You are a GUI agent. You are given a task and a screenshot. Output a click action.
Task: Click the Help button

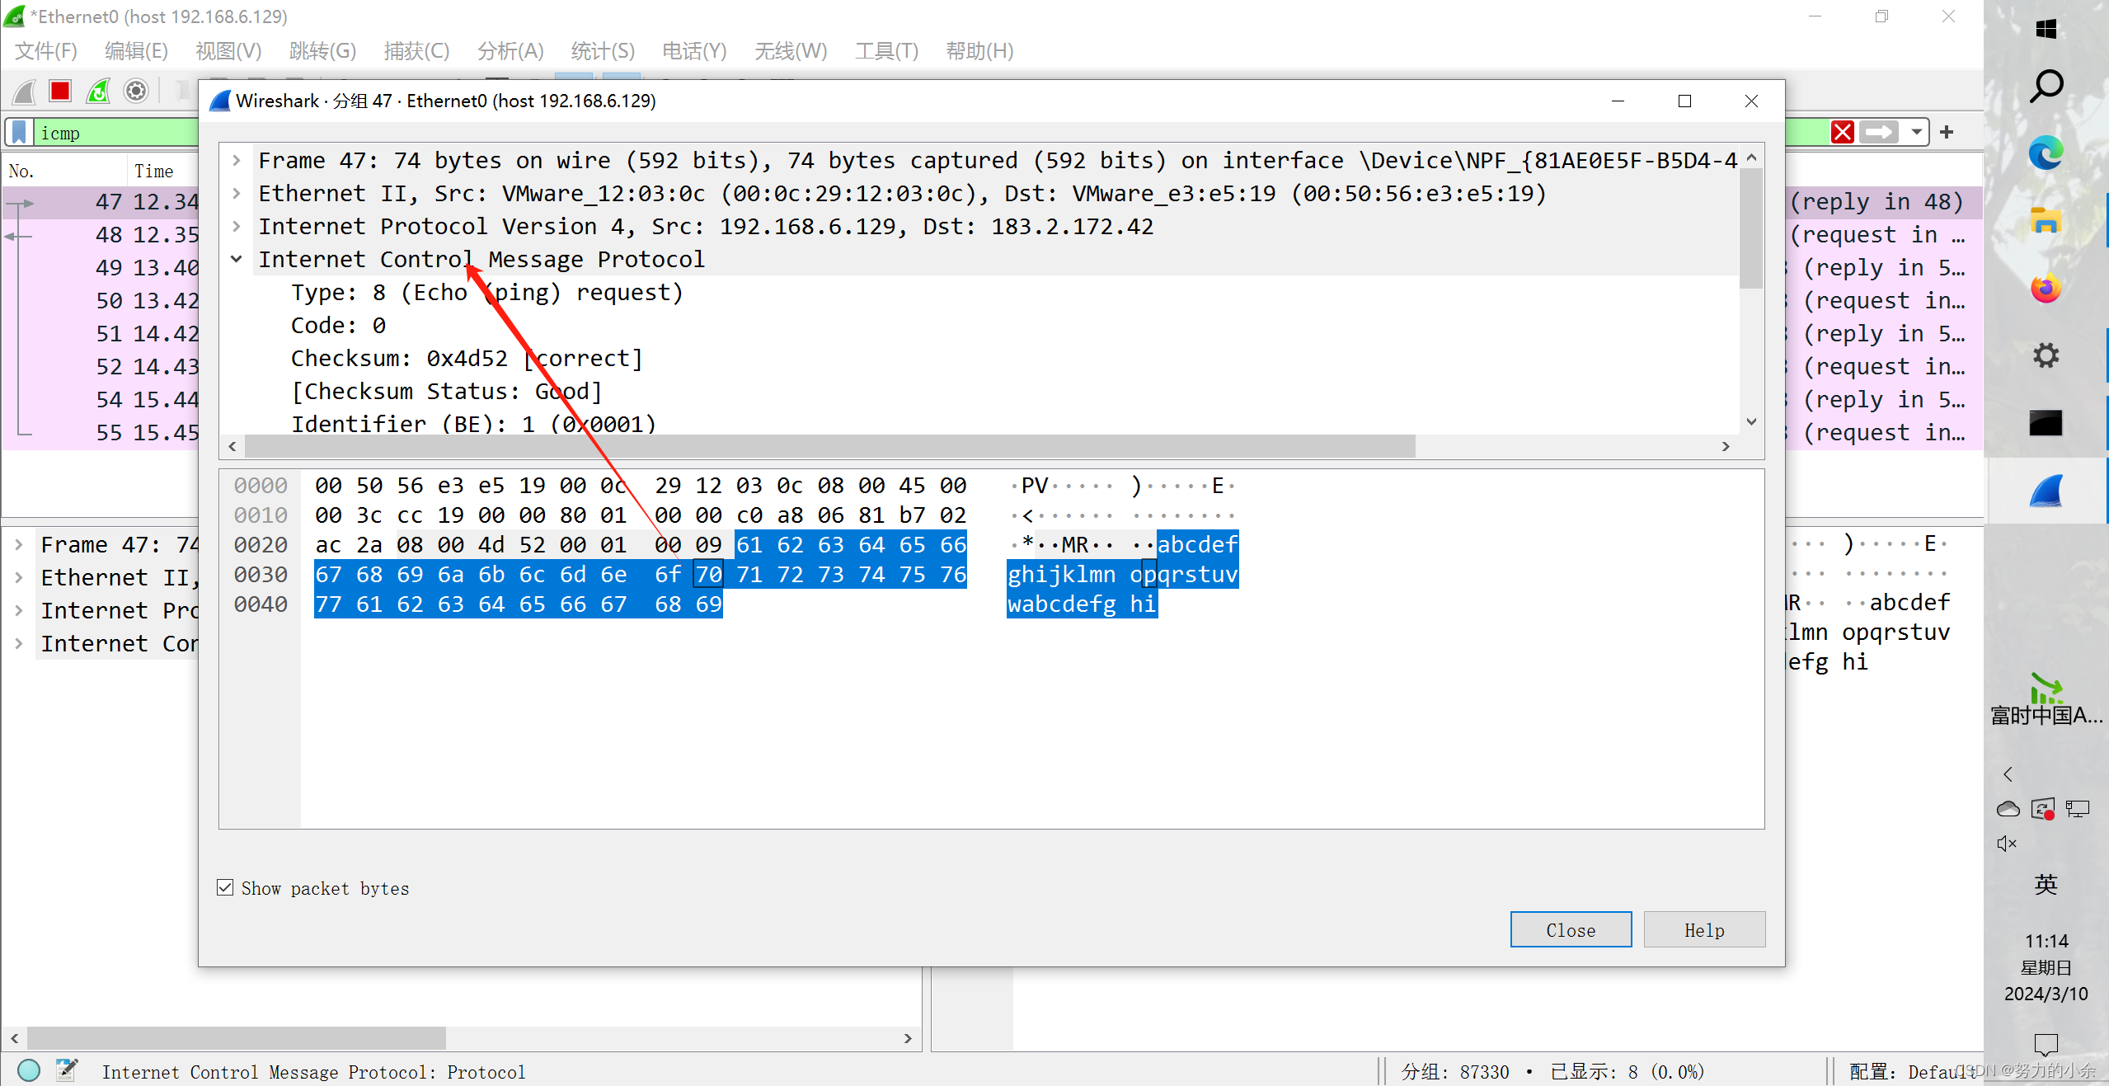pos(1703,929)
